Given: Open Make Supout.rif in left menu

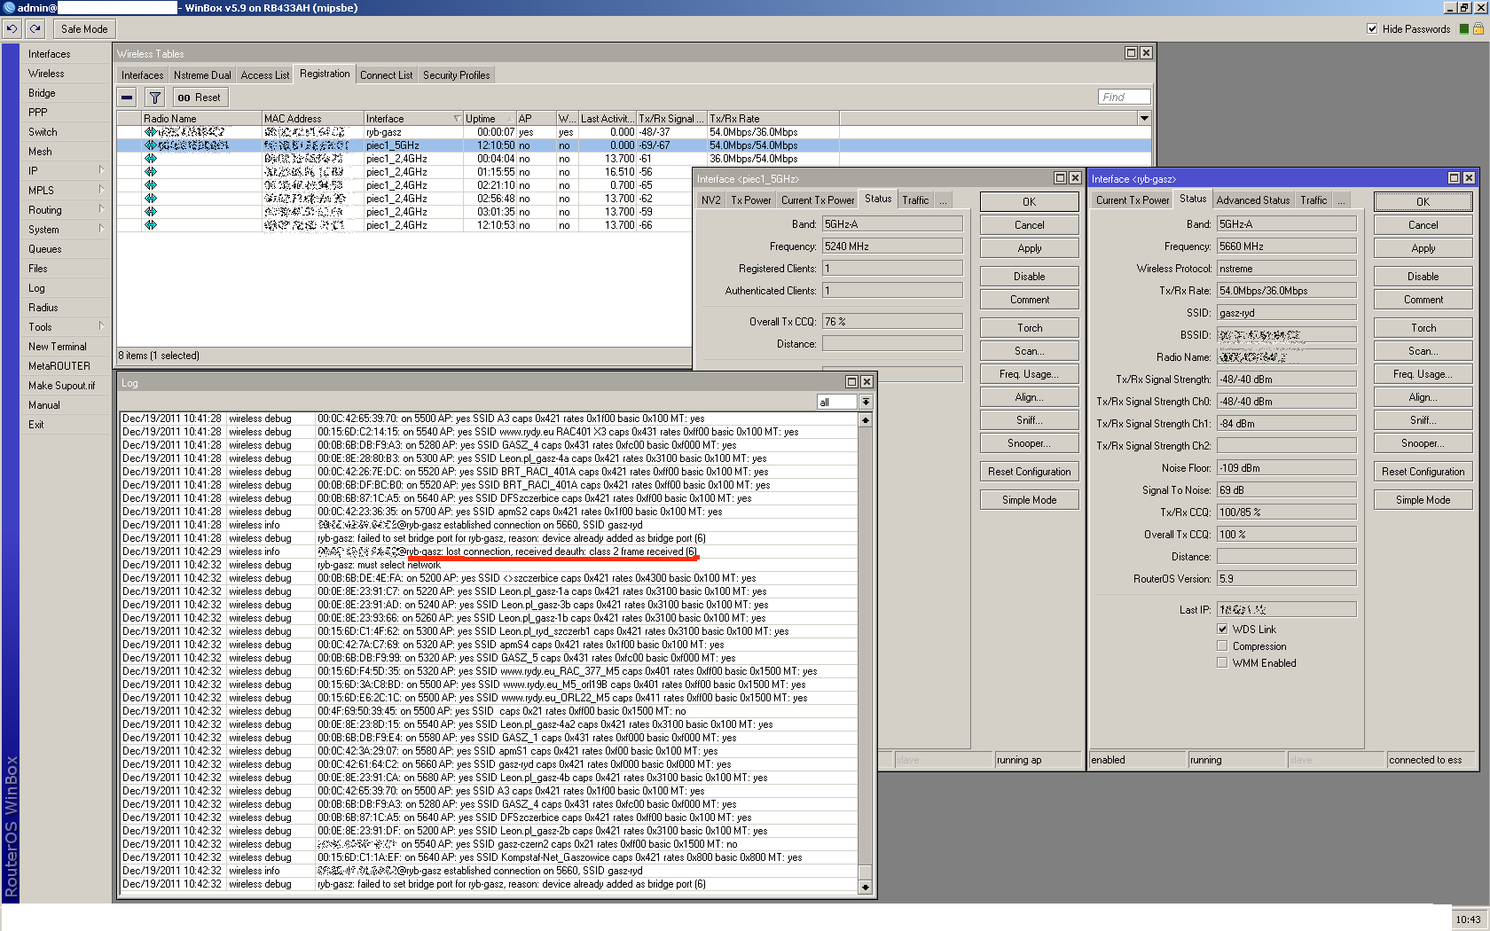Looking at the screenshot, I should click(x=61, y=386).
